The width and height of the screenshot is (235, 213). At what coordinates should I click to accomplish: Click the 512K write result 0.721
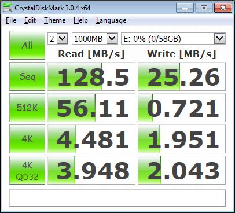point(182,108)
